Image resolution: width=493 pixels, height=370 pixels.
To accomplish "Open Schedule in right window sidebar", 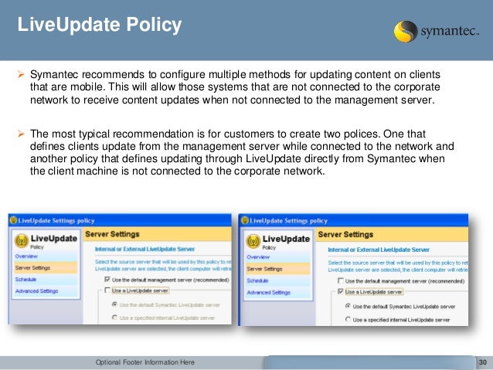I will (x=278, y=280).
